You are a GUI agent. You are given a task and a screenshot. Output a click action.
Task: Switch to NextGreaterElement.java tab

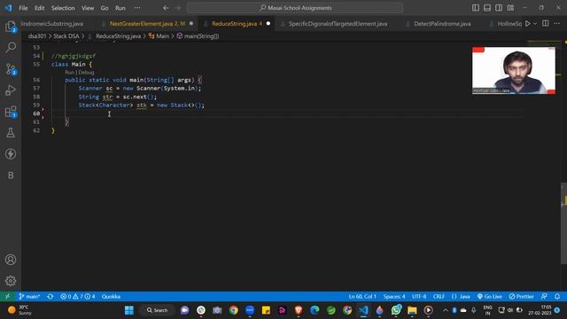147,24
